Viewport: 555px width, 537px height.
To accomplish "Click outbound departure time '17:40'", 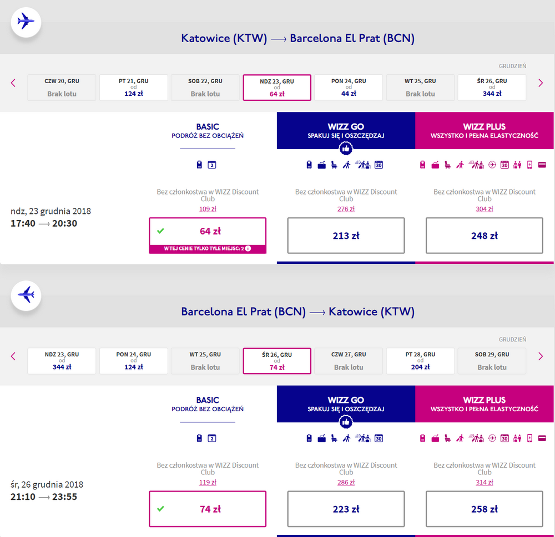I will click(x=23, y=223).
